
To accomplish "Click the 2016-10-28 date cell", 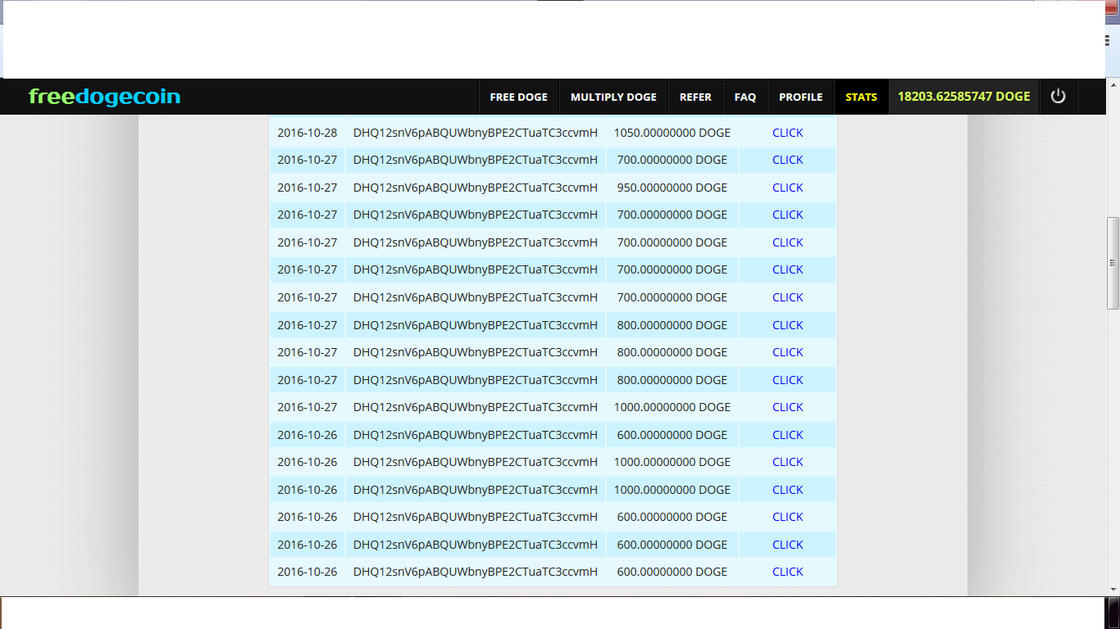I will [307, 133].
